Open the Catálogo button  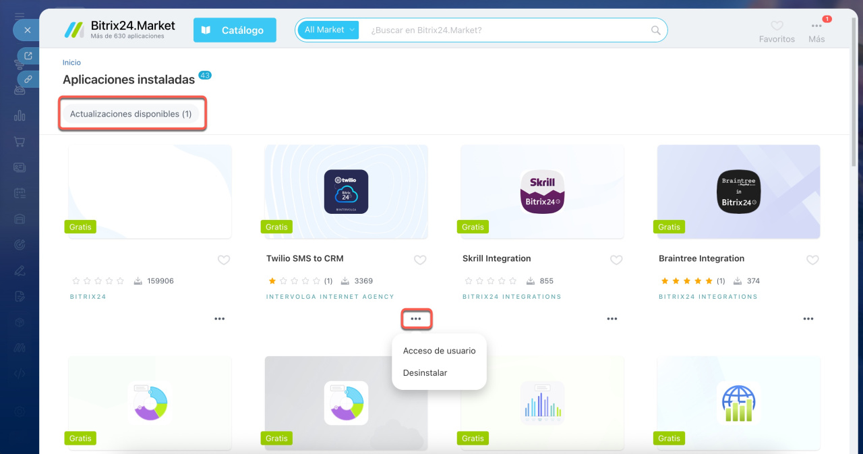pos(235,30)
